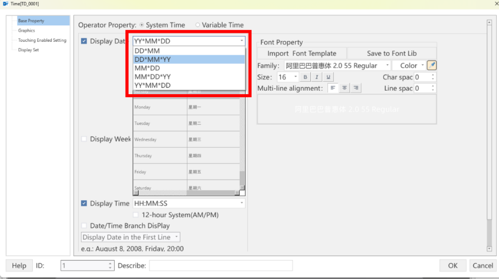
Task: Click Save to Font Lib button
Action: tap(391, 53)
